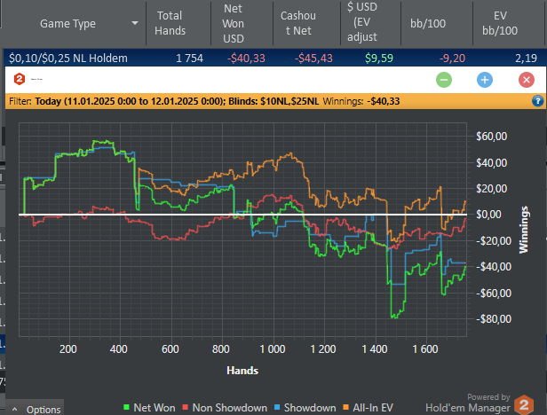Click the Net Won legend label
This screenshot has height=415, width=547.
click(155, 407)
